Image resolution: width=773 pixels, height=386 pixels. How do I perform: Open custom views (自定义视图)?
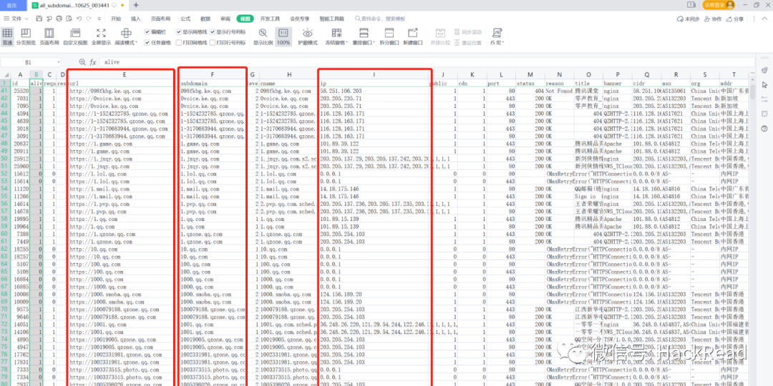pos(75,37)
